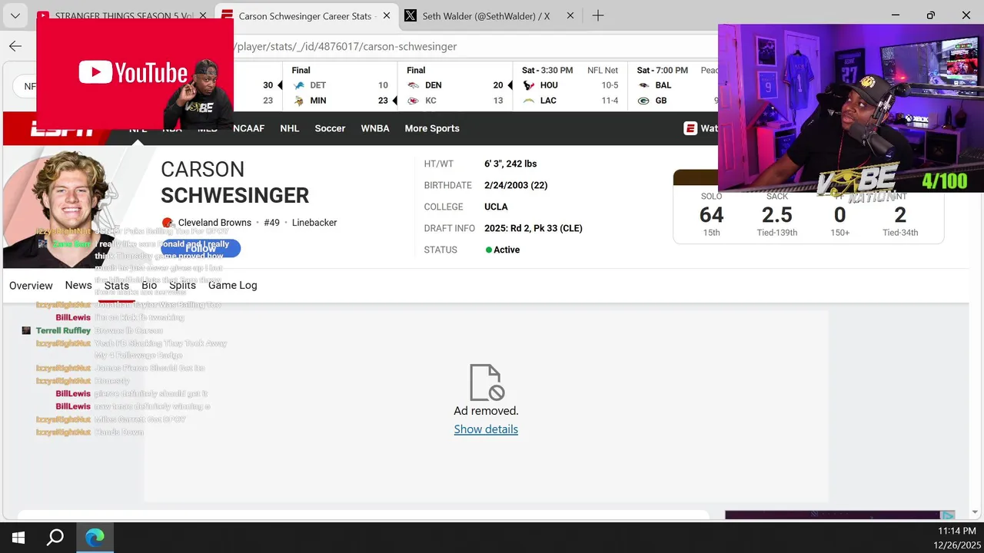This screenshot has width=984, height=553.
Task: Open the Soccer menu in ESPN navigation
Action: click(330, 128)
